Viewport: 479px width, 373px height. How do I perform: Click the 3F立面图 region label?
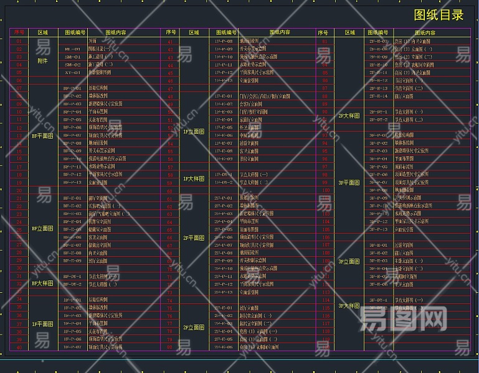click(x=349, y=262)
